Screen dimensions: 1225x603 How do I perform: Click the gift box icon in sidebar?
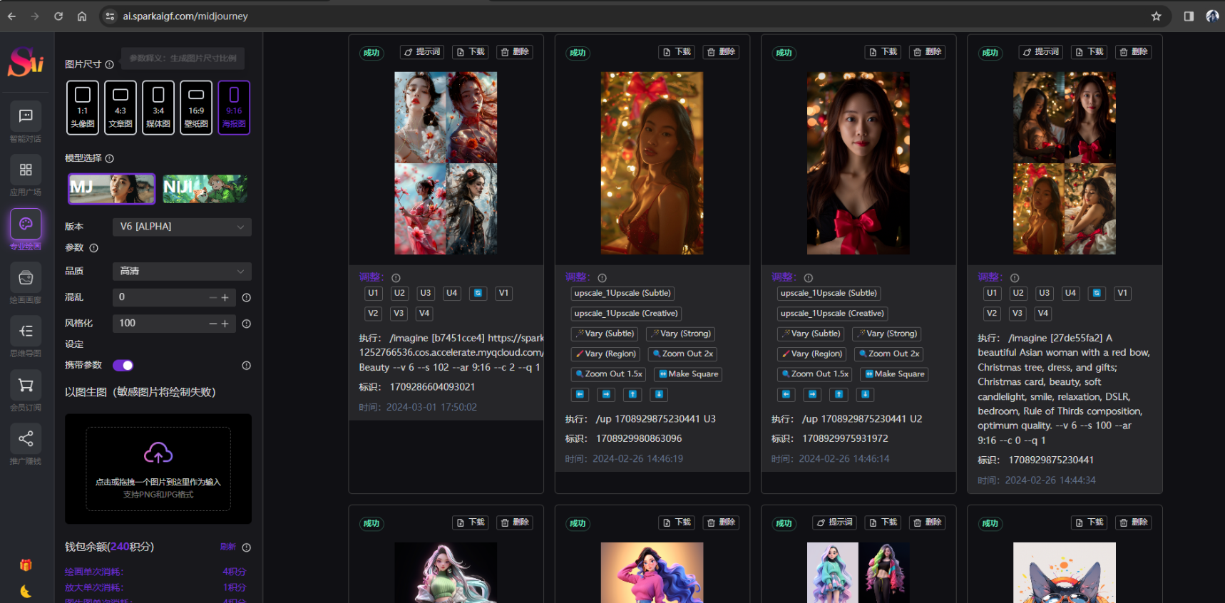tap(26, 565)
